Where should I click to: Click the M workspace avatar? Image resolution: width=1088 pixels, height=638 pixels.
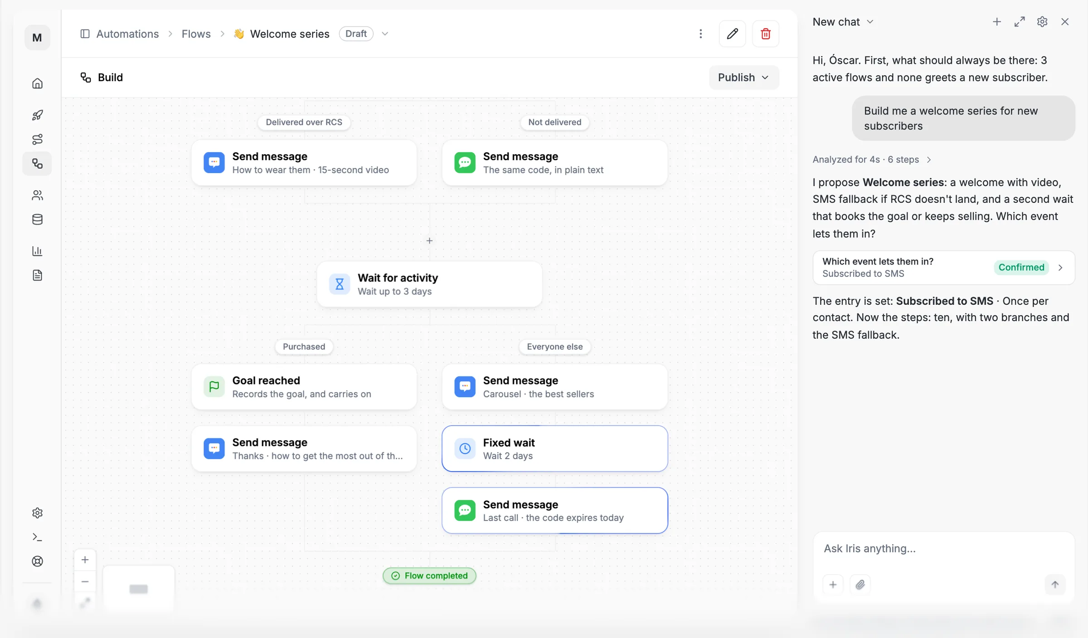click(x=37, y=38)
